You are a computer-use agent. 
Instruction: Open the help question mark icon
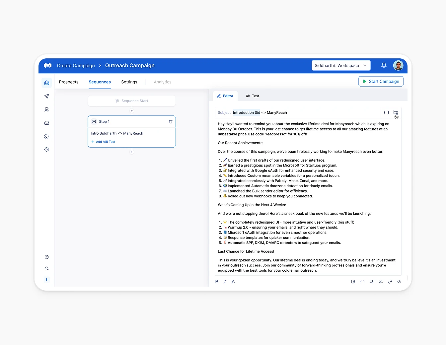pyautogui.click(x=46, y=257)
